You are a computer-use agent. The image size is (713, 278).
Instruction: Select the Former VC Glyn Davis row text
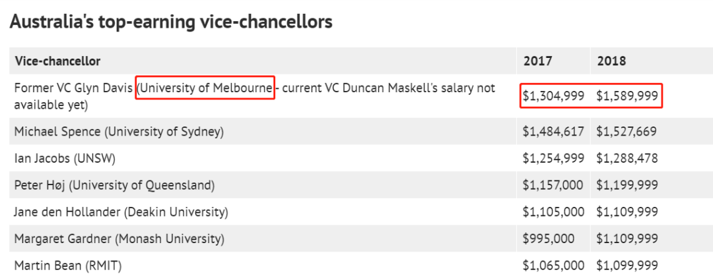pyautogui.click(x=255, y=96)
